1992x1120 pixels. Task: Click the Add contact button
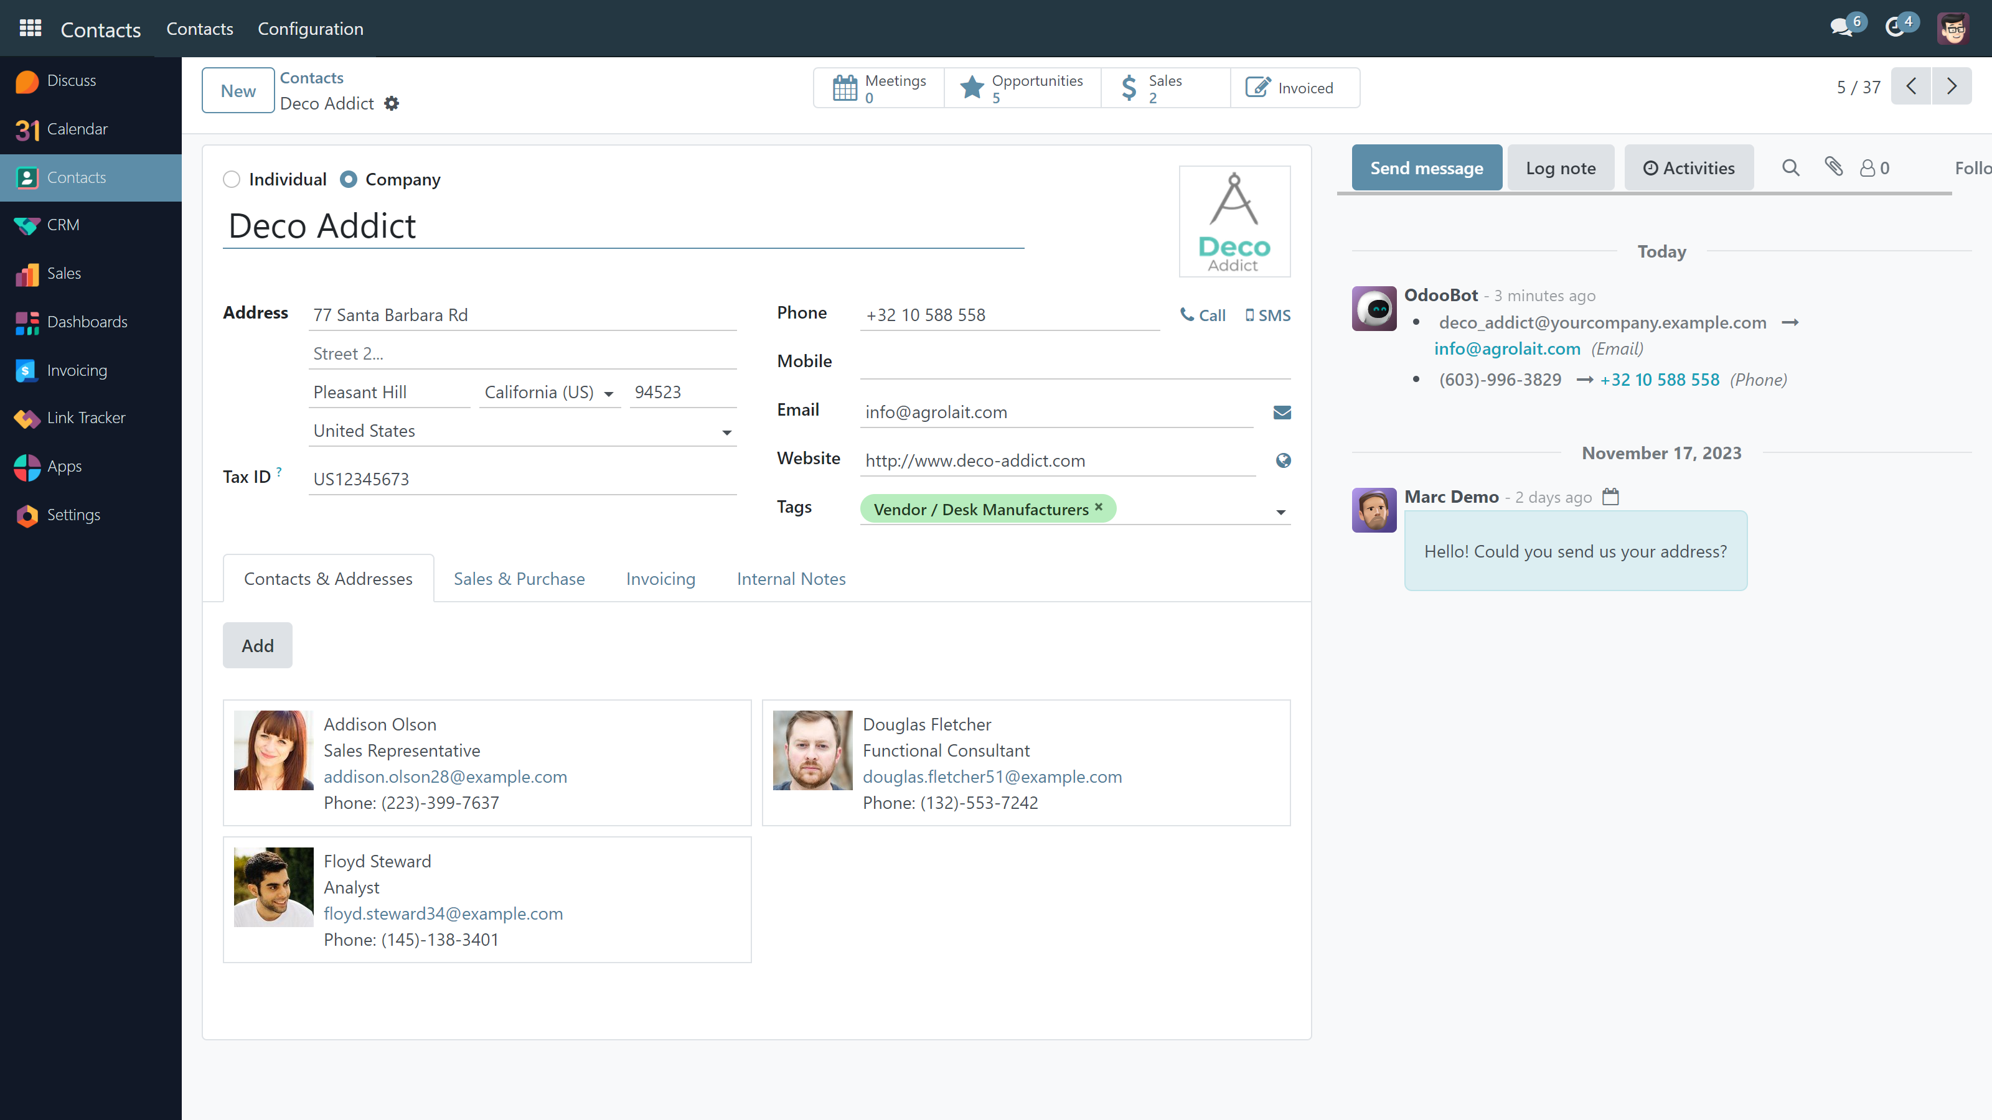tap(258, 645)
